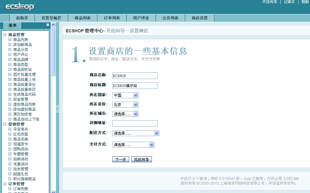Collapse the 促销管理 tree group

coord(5,124)
